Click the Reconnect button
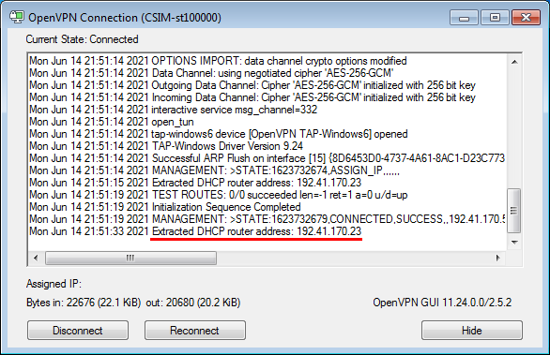 tap(195, 330)
